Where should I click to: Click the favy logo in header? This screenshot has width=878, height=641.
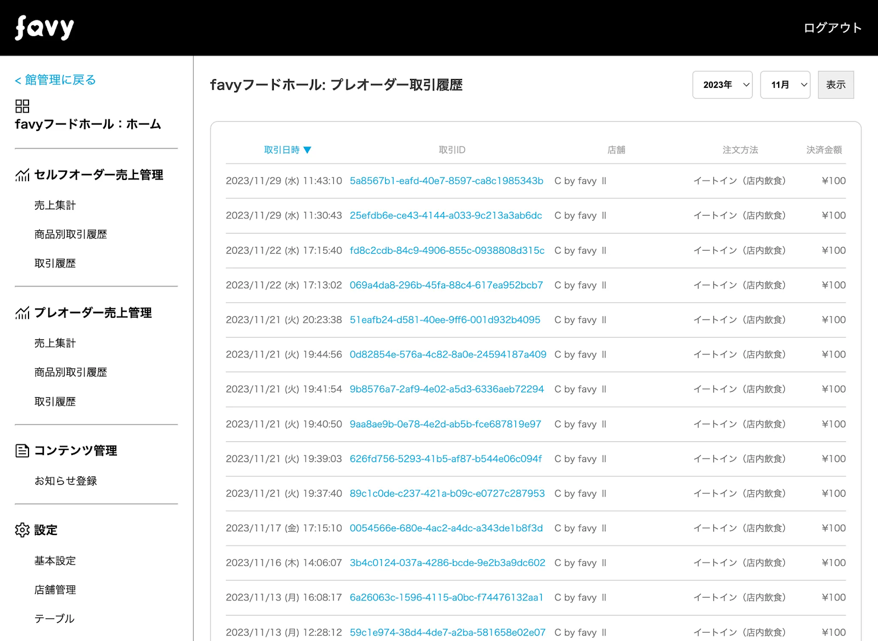point(44,27)
